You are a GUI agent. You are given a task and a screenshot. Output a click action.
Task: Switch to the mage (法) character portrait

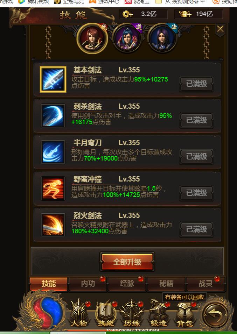tap(162, 38)
